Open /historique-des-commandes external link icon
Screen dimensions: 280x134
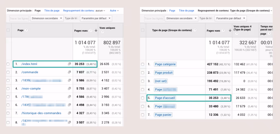pyautogui.click(x=69, y=113)
